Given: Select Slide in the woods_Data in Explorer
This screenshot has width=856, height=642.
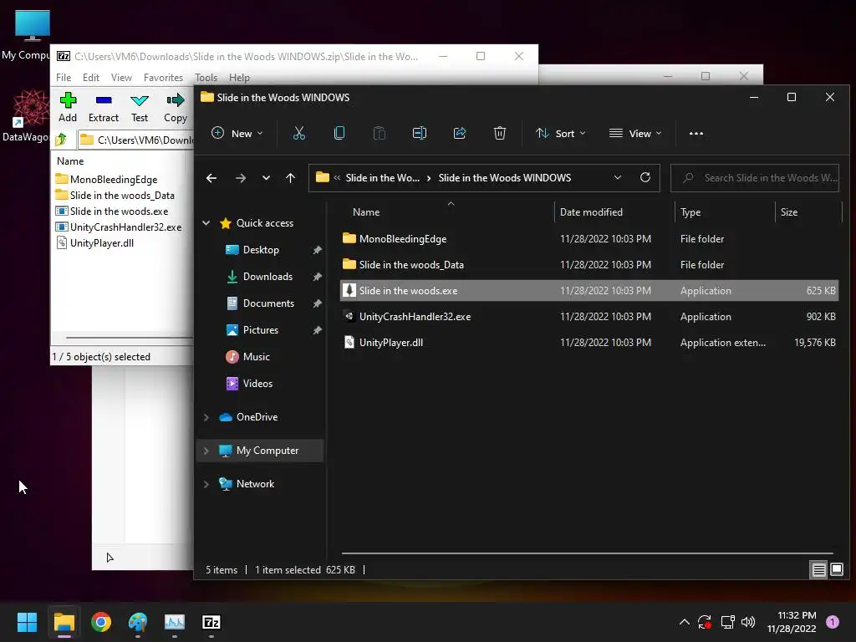Looking at the screenshot, I should coord(589,265).
